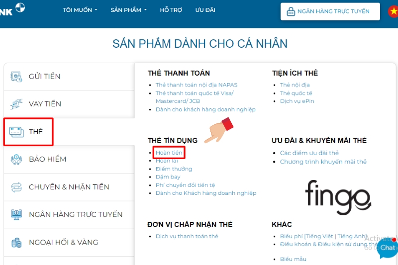Open Chương trình khuyến mãi thẻ link
This screenshot has height=265, width=398.
tap(323, 162)
